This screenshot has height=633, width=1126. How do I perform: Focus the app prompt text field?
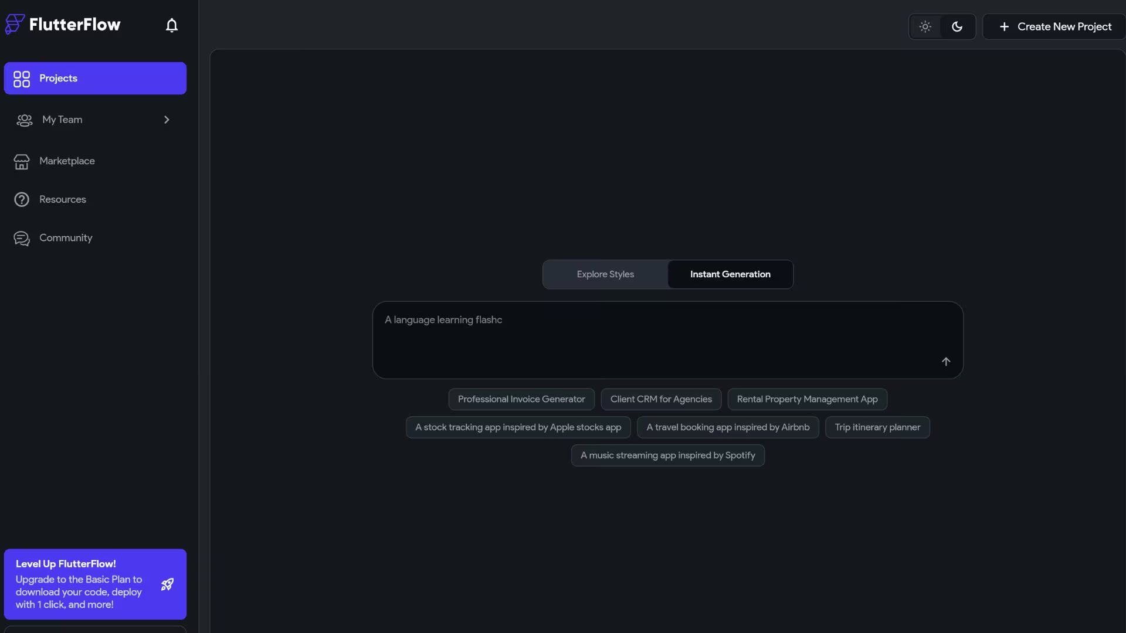pos(667,340)
